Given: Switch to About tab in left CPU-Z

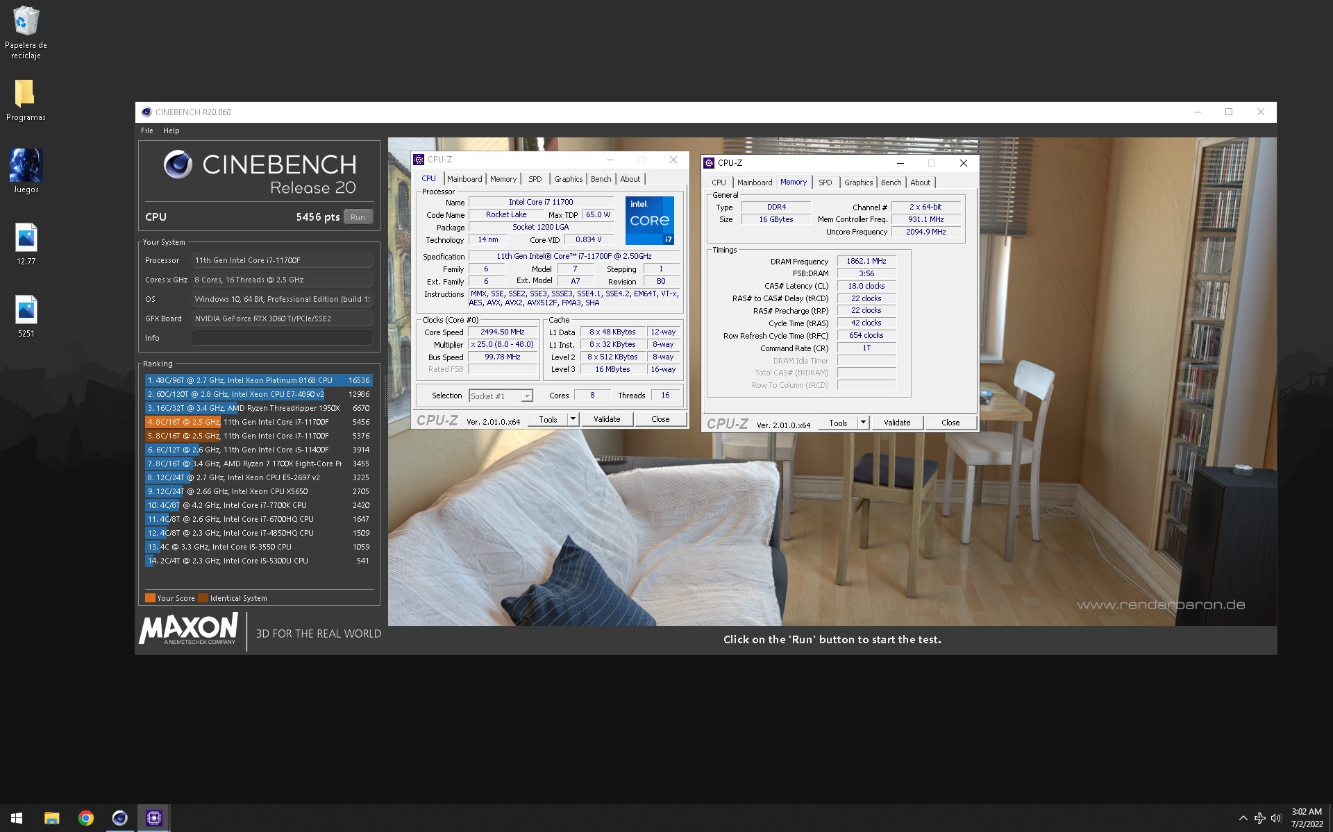Looking at the screenshot, I should pos(630,179).
